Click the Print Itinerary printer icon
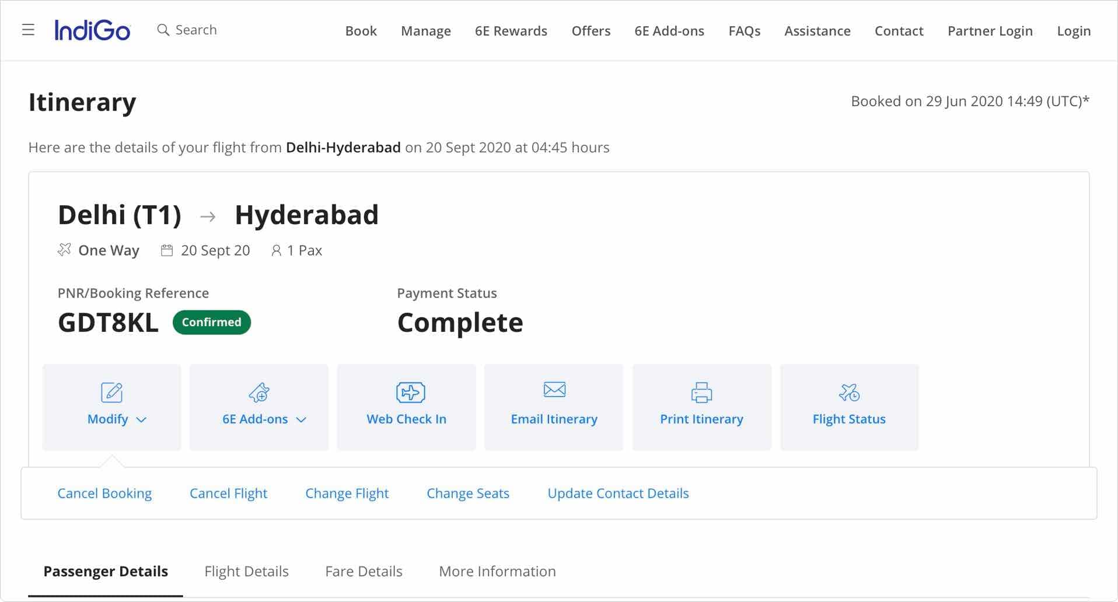 point(701,392)
